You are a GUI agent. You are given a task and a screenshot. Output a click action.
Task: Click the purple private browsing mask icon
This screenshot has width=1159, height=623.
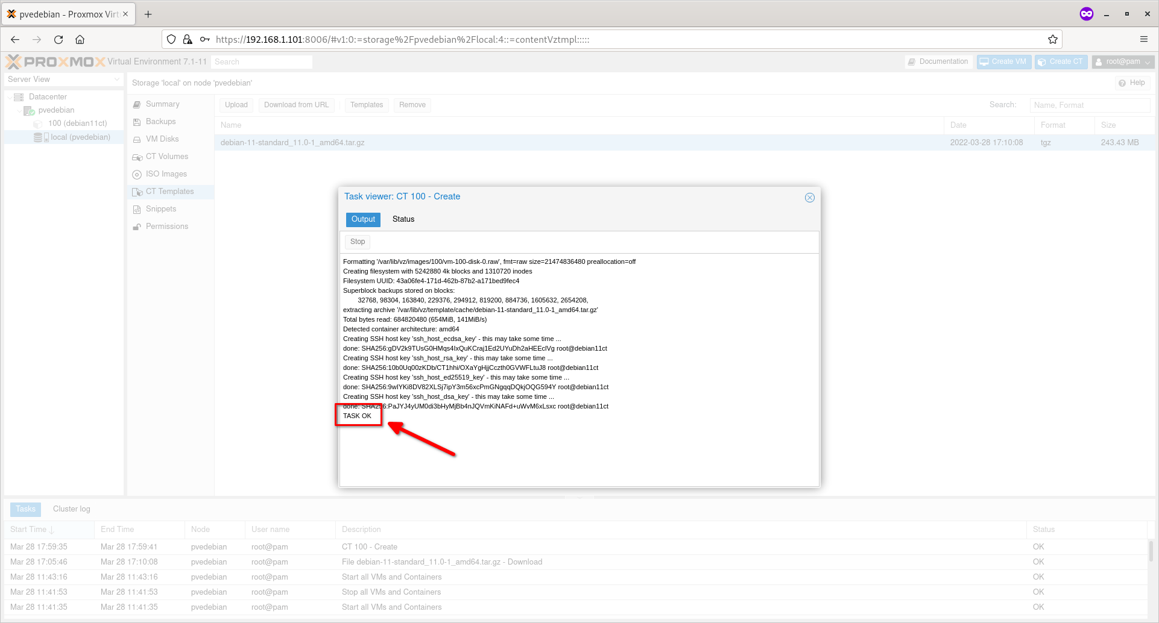[1087, 14]
